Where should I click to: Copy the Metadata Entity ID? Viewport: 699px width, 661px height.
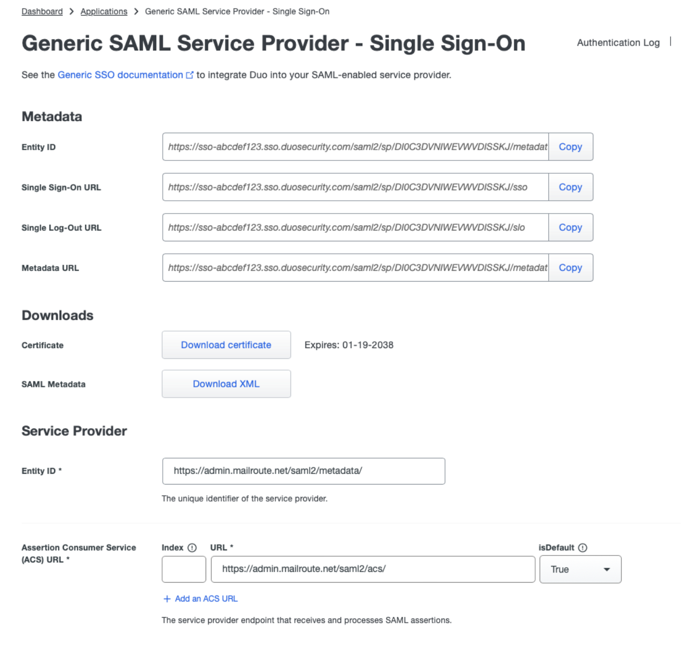pyautogui.click(x=570, y=147)
